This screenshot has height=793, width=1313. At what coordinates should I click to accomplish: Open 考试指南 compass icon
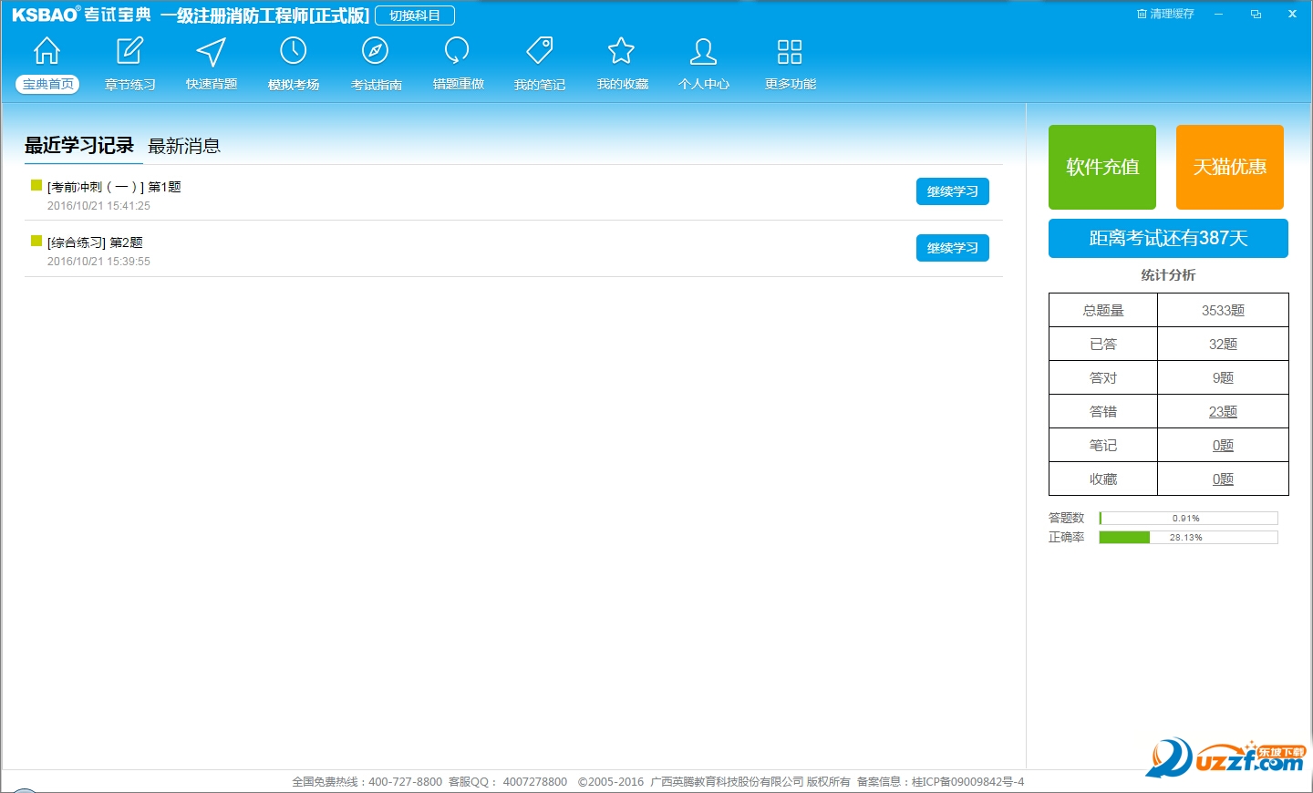376,51
